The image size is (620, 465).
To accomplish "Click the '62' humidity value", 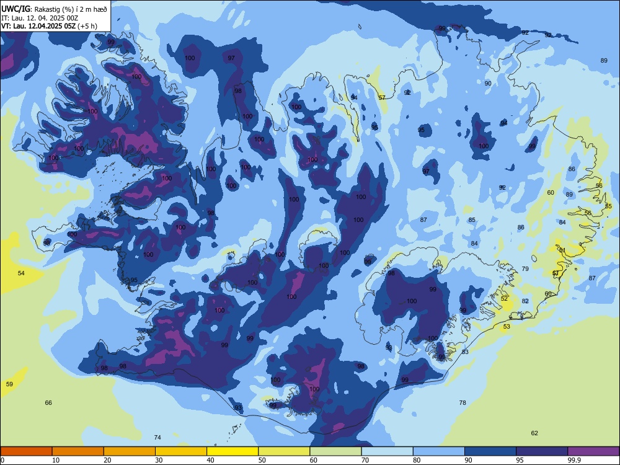I will 534,433.
